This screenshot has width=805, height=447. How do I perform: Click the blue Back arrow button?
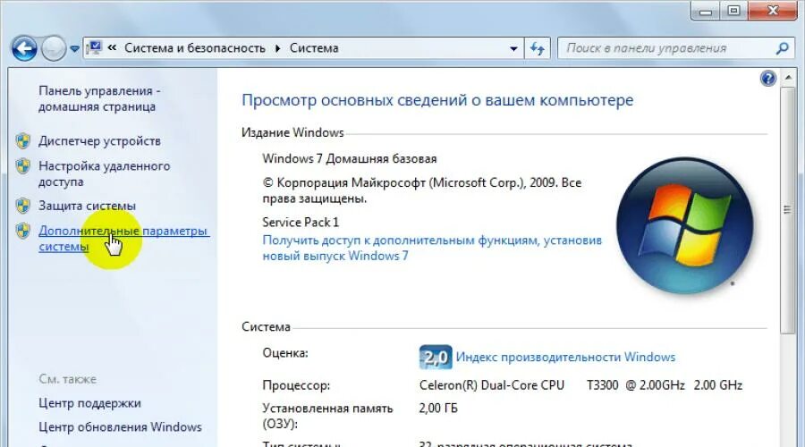(23, 49)
